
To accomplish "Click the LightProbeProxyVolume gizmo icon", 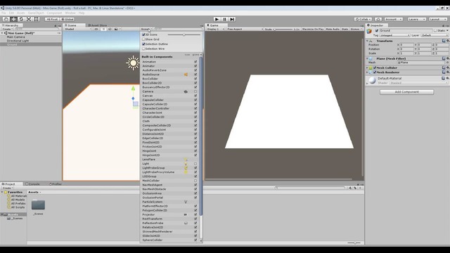I will click(x=186, y=172).
